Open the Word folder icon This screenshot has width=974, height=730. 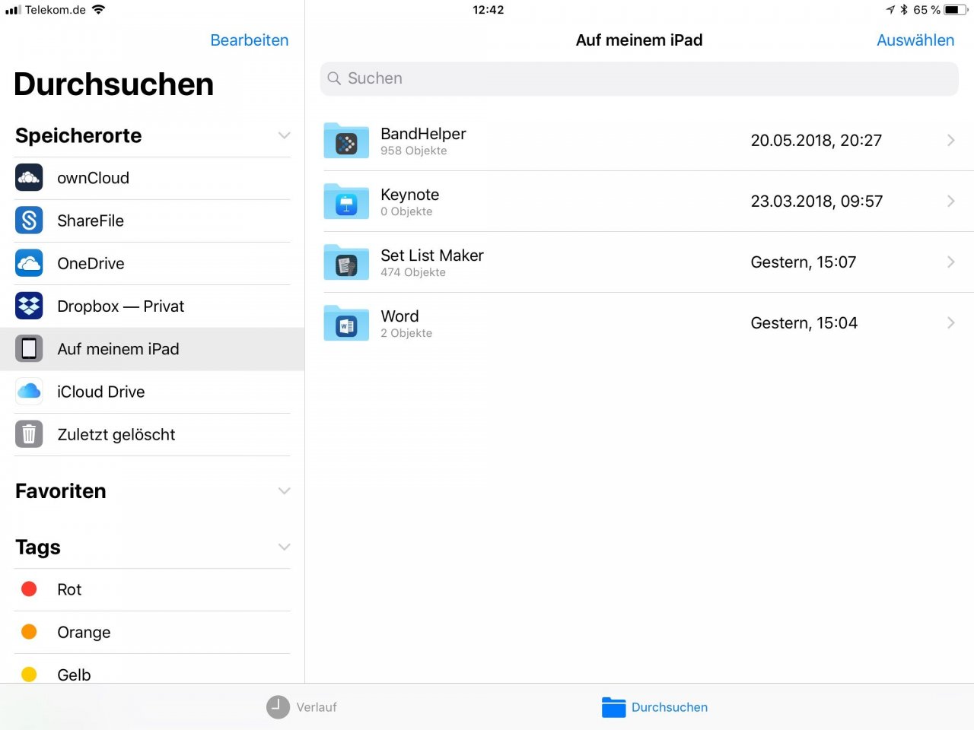click(346, 323)
